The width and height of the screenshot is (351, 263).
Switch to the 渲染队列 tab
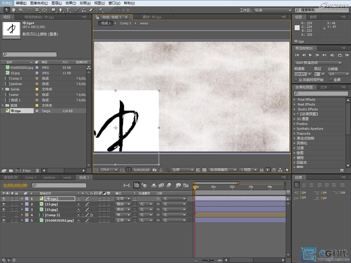point(11,177)
